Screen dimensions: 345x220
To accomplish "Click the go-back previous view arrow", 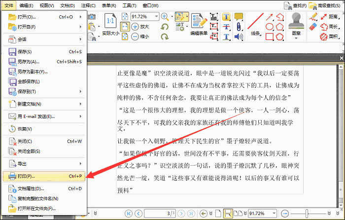I will coord(204,213).
